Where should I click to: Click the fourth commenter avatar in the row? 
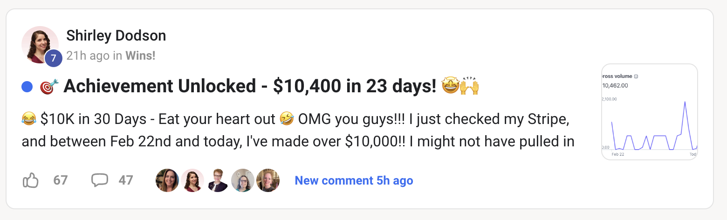pos(243,180)
